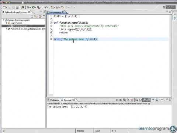This screenshot has width=177, height=133.
Task: Collapse the LearnPython folder node
Action: [7, 23]
